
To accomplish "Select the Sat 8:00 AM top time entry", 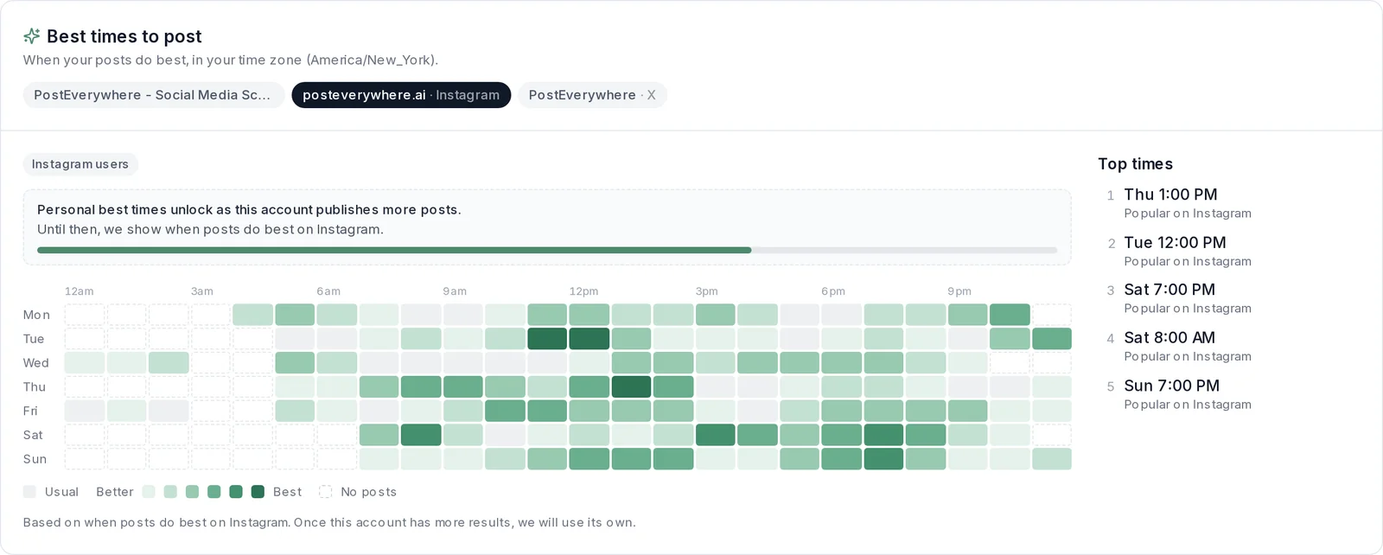I will click(1187, 347).
